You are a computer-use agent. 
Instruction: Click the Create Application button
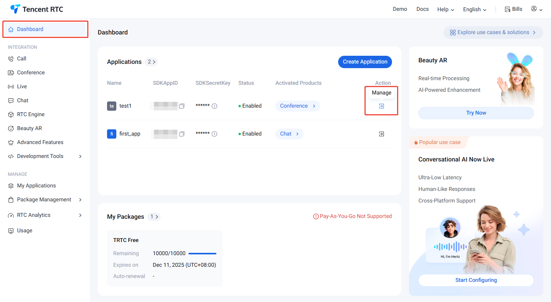[x=365, y=62]
